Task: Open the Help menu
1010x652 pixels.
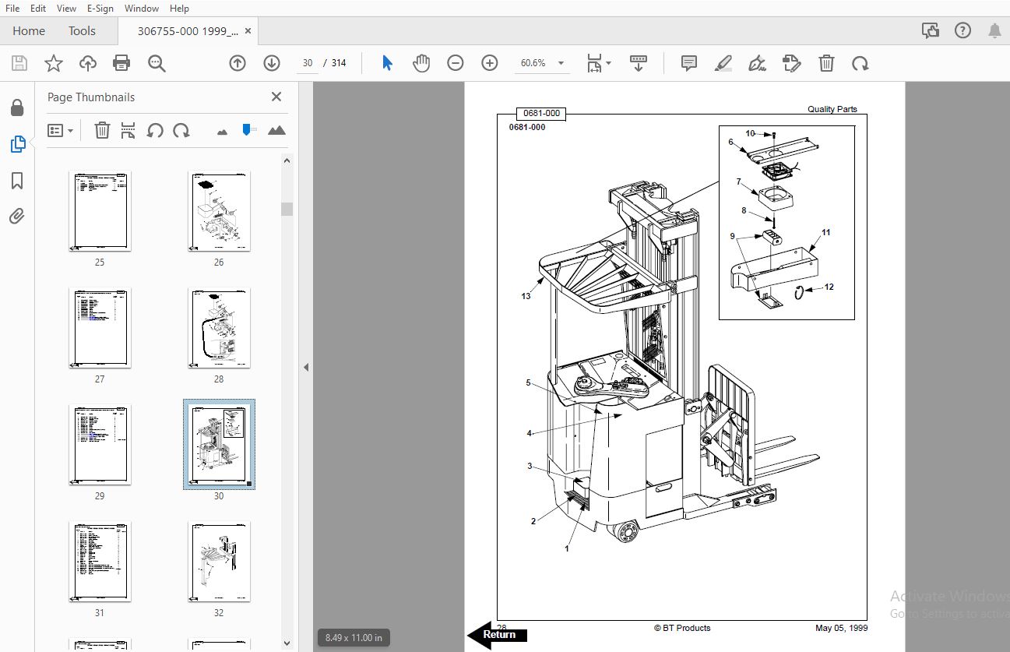Action: tap(179, 8)
